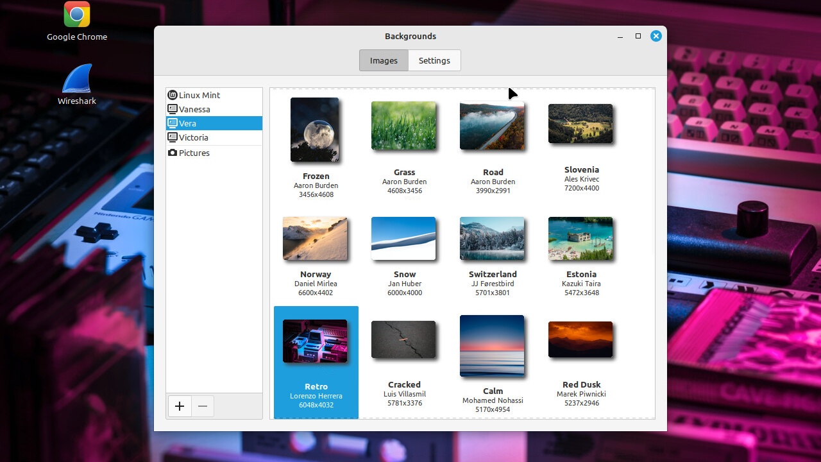Image resolution: width=821 pixels, height=462 pixels.
Task: Switch to the Settings tab
Action: pos(434,60)
